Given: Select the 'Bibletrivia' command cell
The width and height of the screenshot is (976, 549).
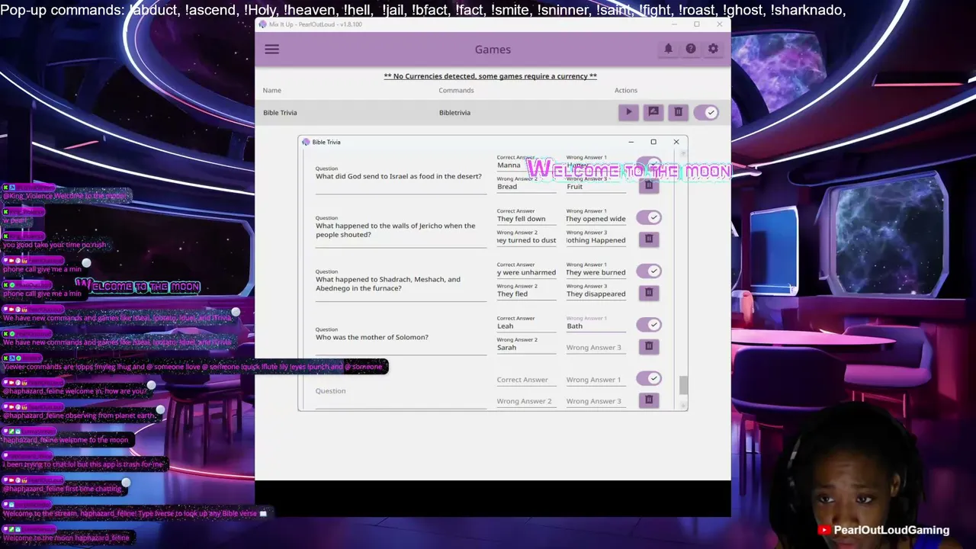Looking at the screenshot, I should pos(454,113).
